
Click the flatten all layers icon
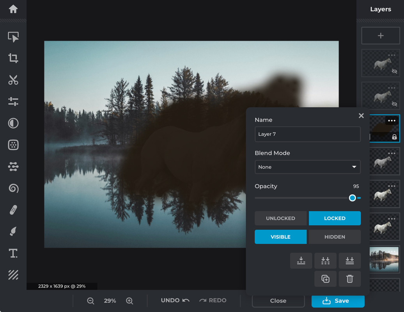click(x=350, y=261)
